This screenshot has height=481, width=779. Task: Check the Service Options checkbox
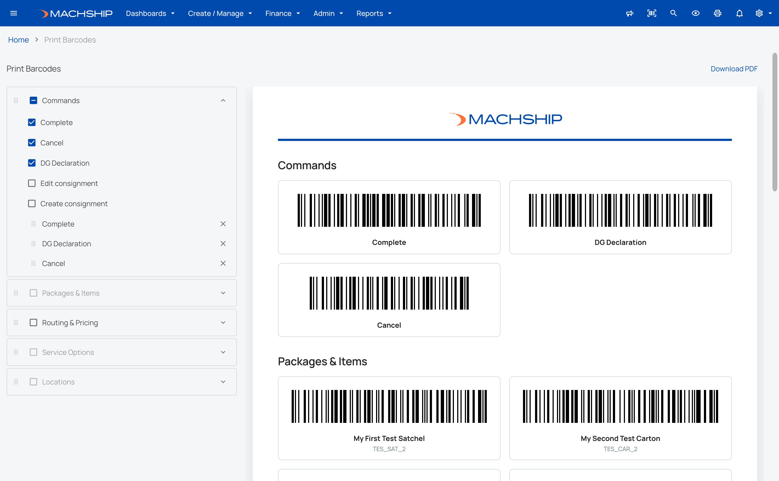tap(33, 352)
